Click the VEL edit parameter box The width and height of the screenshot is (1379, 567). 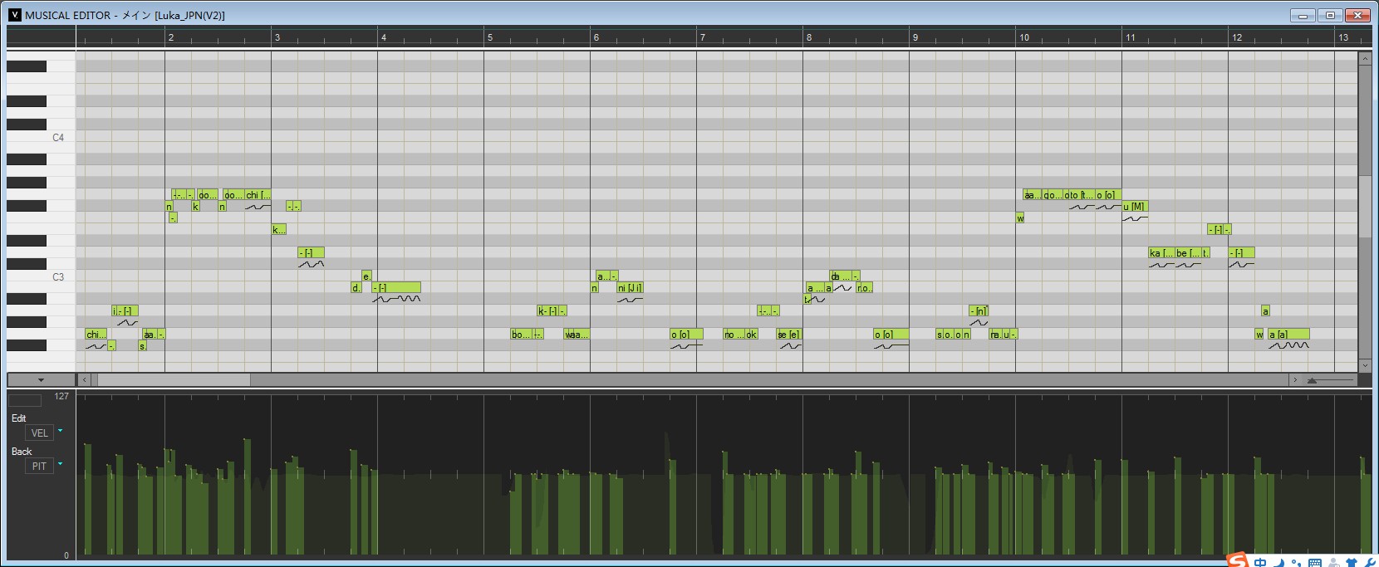pos(39,433)
